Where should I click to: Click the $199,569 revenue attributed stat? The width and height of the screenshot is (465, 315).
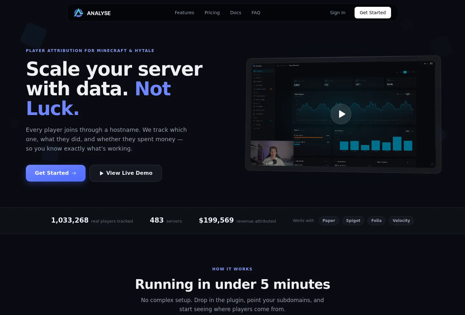(237, 220)
